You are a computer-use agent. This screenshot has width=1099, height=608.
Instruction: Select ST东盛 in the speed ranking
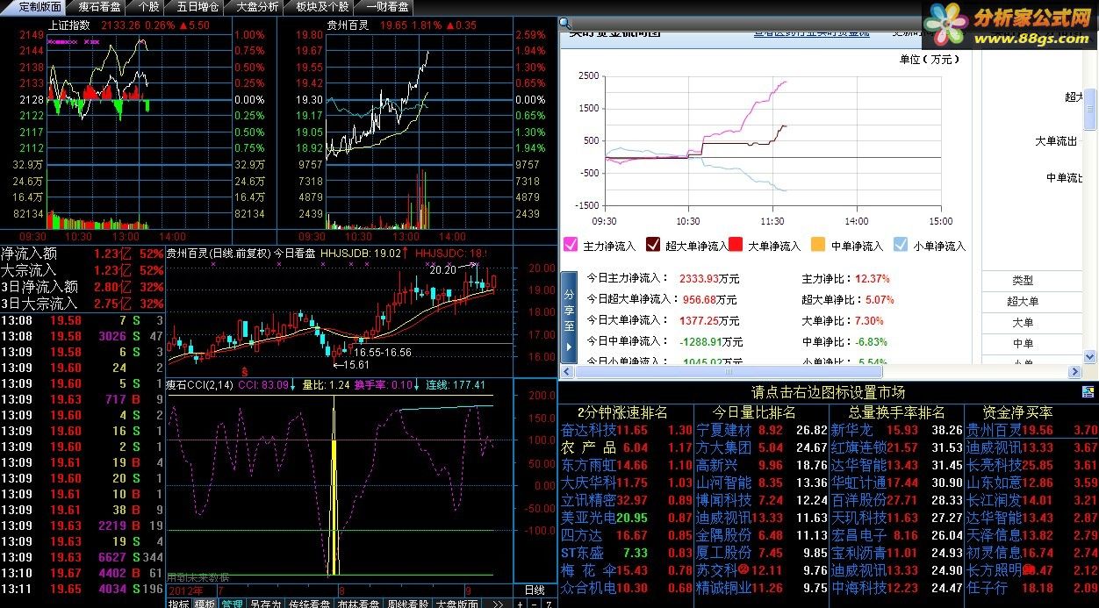(583, 553)
